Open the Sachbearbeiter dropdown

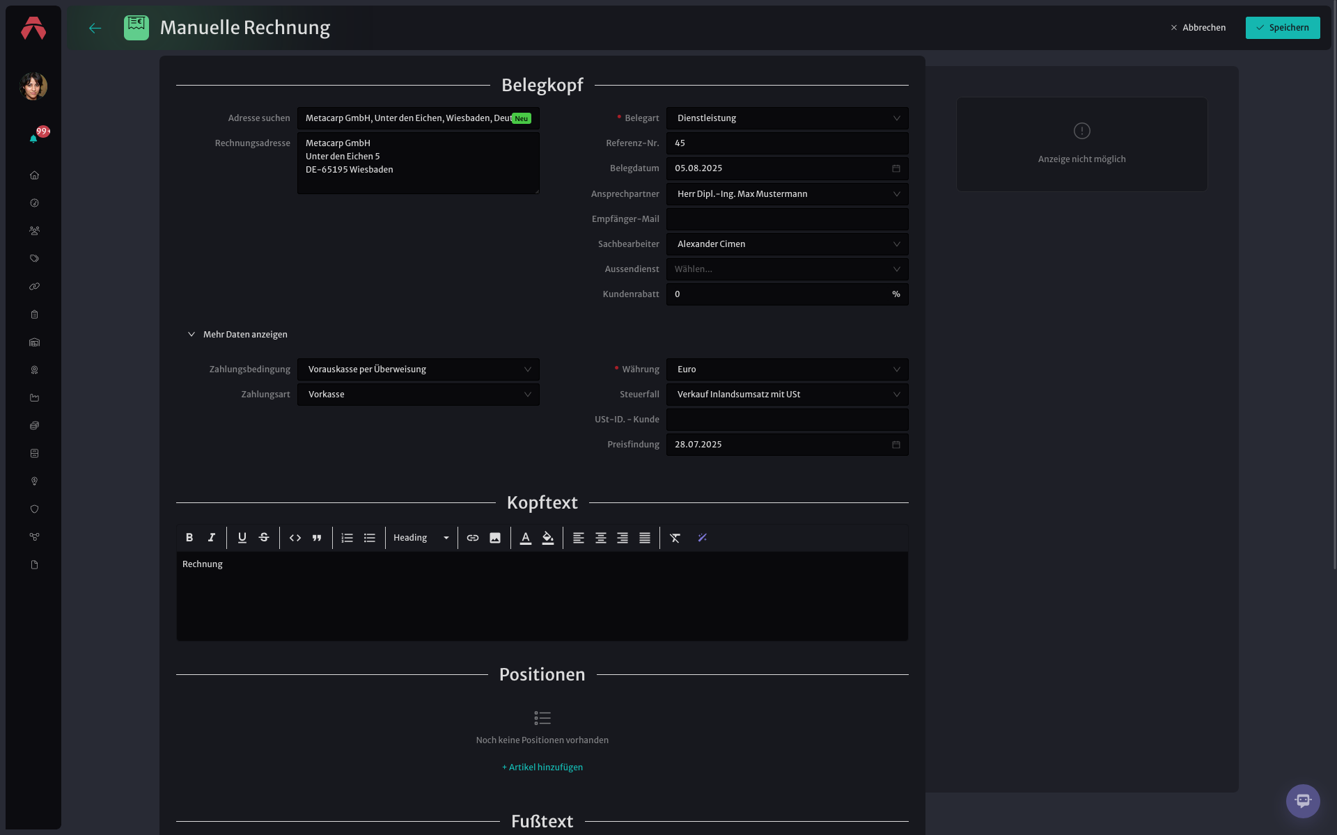787,244
